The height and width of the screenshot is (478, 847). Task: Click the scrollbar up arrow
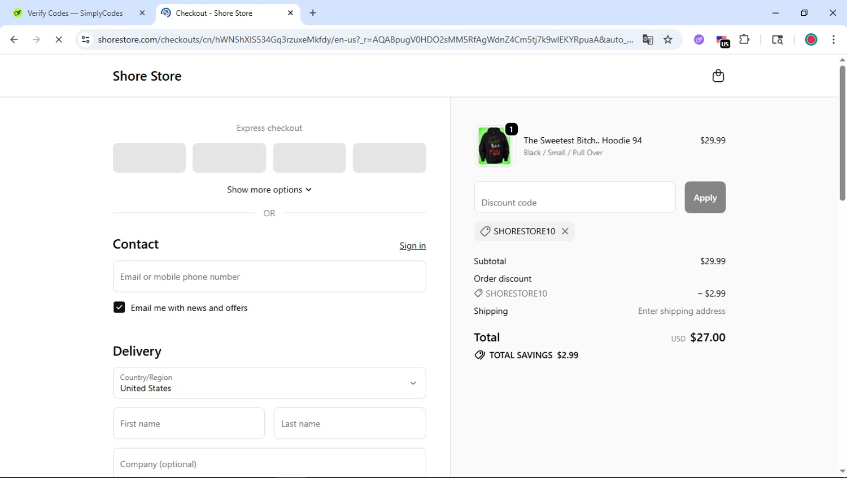pyautogui.click(x=842, y=60)
